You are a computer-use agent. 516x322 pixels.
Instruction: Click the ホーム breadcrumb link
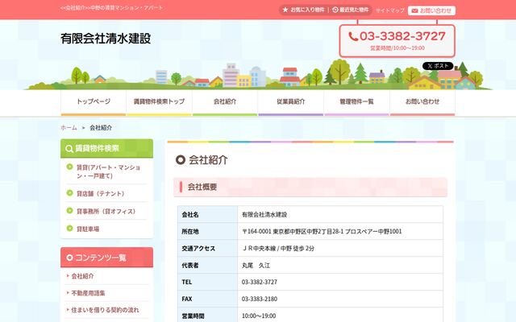[x=69, y=127]
